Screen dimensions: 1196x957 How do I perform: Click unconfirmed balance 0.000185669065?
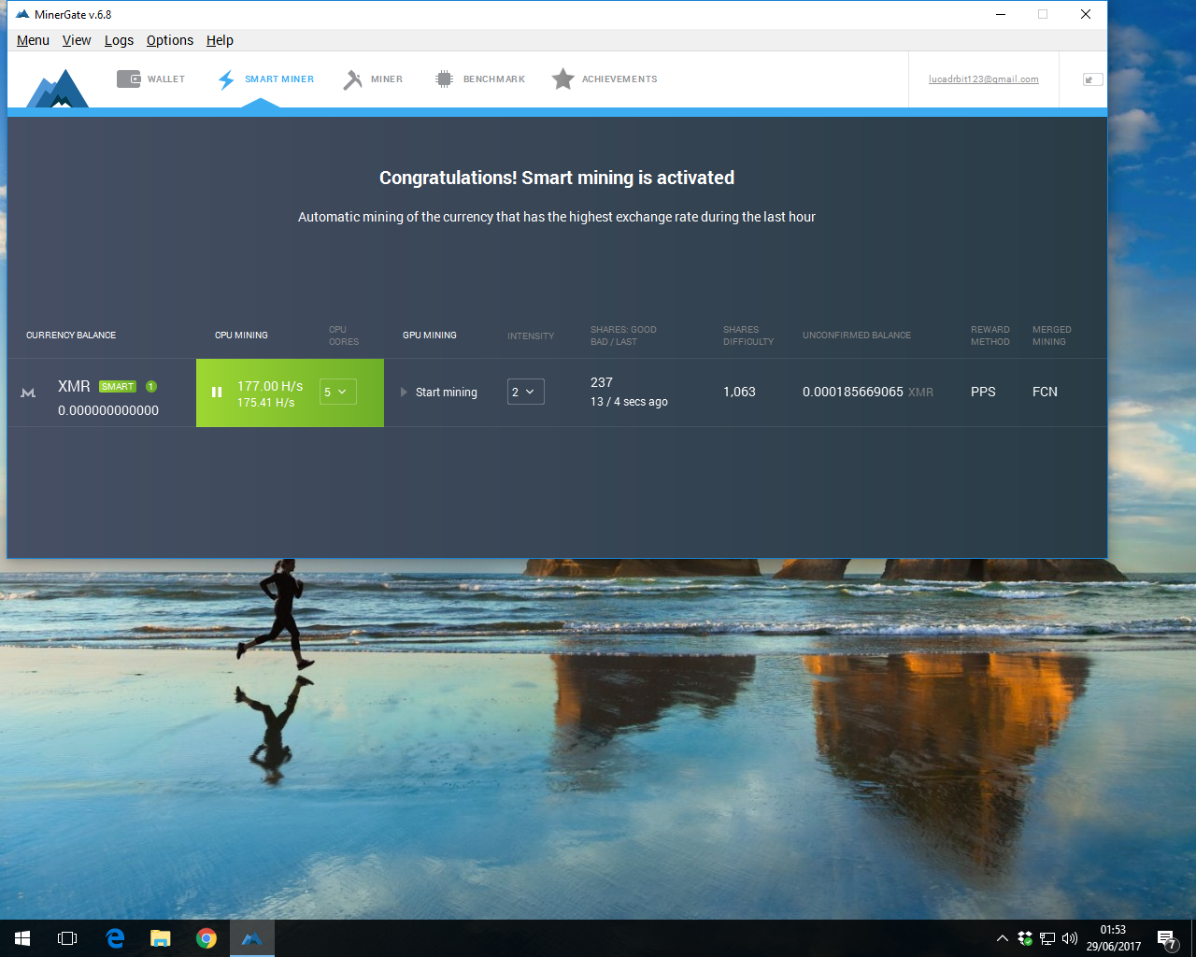point(853,393)
